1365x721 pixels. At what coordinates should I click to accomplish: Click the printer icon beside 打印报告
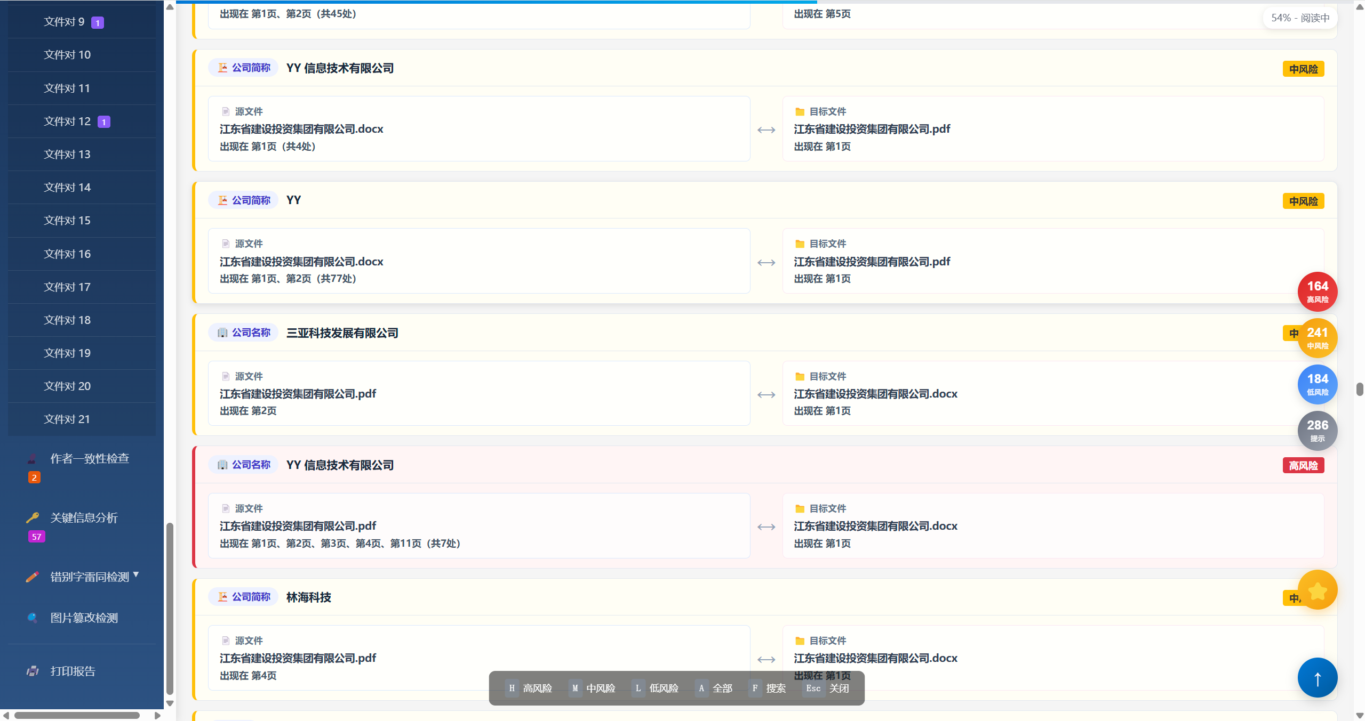pyautogui.click(x=33, y=671)
